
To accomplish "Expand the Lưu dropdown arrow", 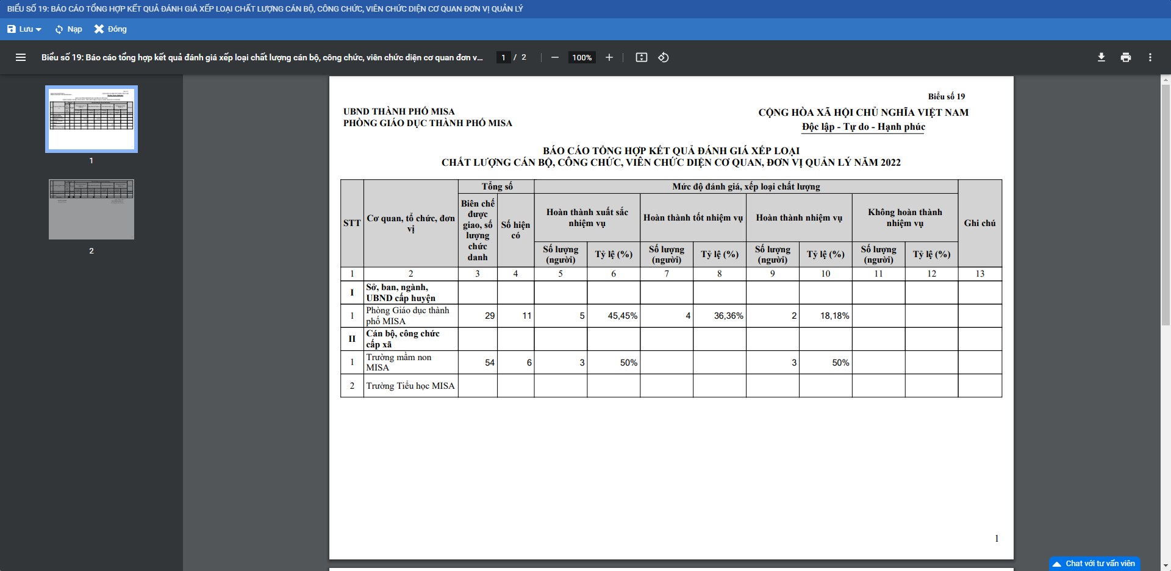I will [39, 29].
